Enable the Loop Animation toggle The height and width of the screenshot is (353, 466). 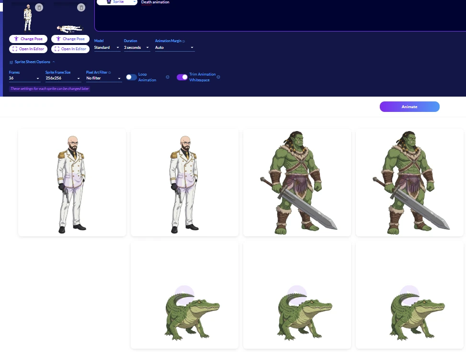(x=132, y=77)
